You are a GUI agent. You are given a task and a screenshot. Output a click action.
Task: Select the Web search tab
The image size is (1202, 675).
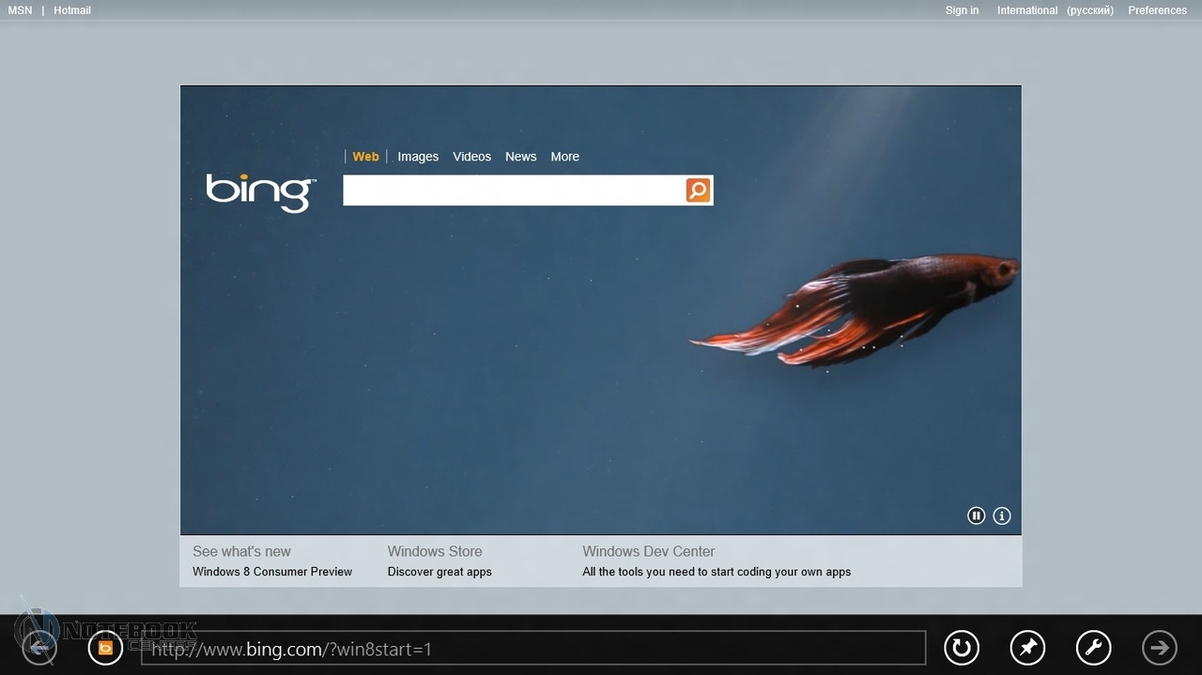(365, 157)
